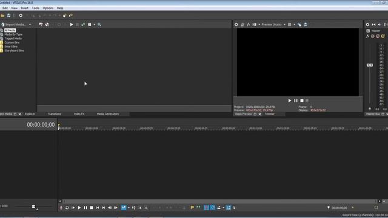Open the View menu
The width and height of the screenshot is (388, 218).
point(14,8)
